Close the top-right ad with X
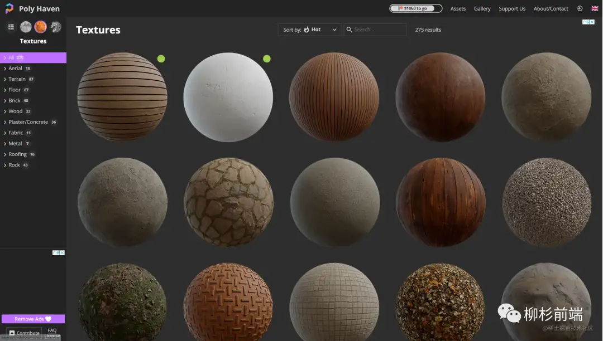 pyautogui.click(x=591, y=22)
